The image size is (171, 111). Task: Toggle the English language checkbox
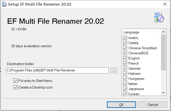(125, 58)
